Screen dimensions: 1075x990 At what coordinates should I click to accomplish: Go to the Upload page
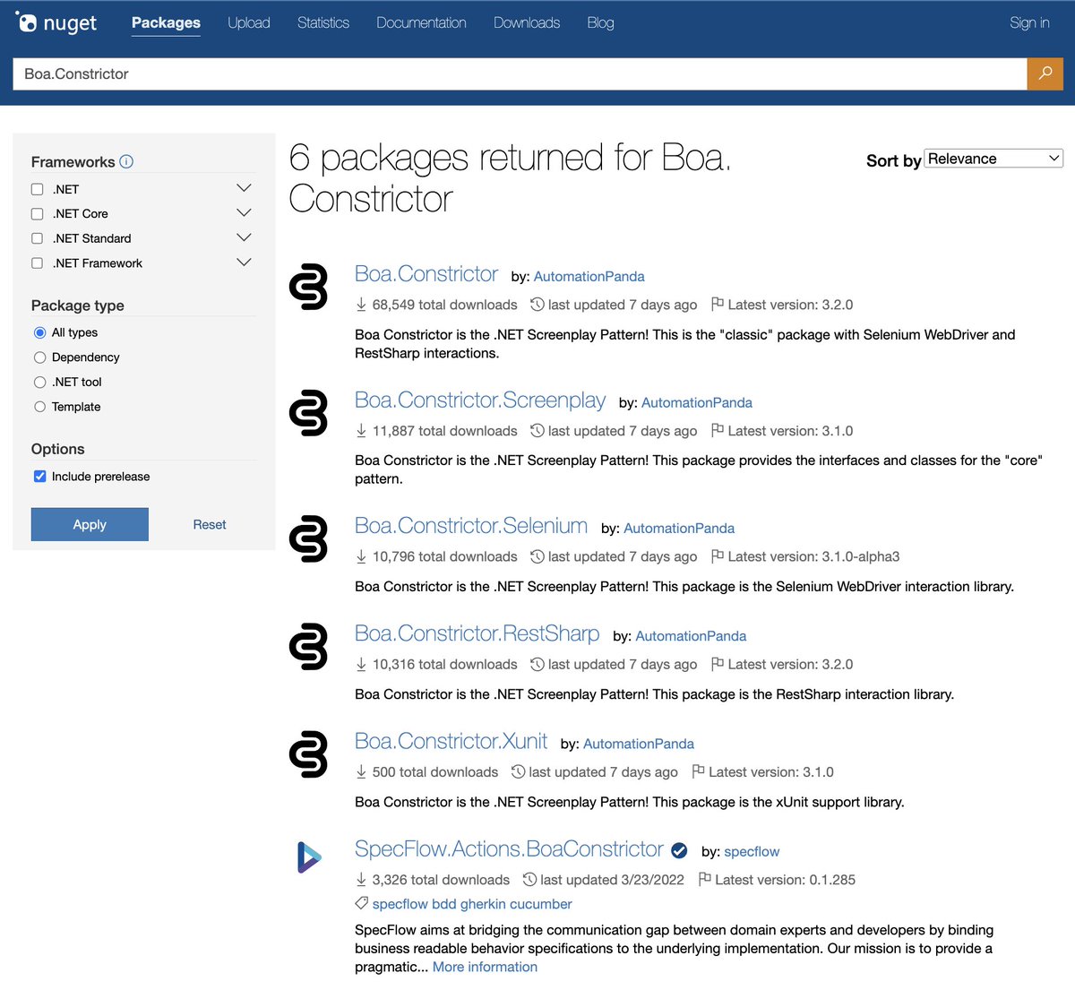pyautogui.click(x=249, y=23)
